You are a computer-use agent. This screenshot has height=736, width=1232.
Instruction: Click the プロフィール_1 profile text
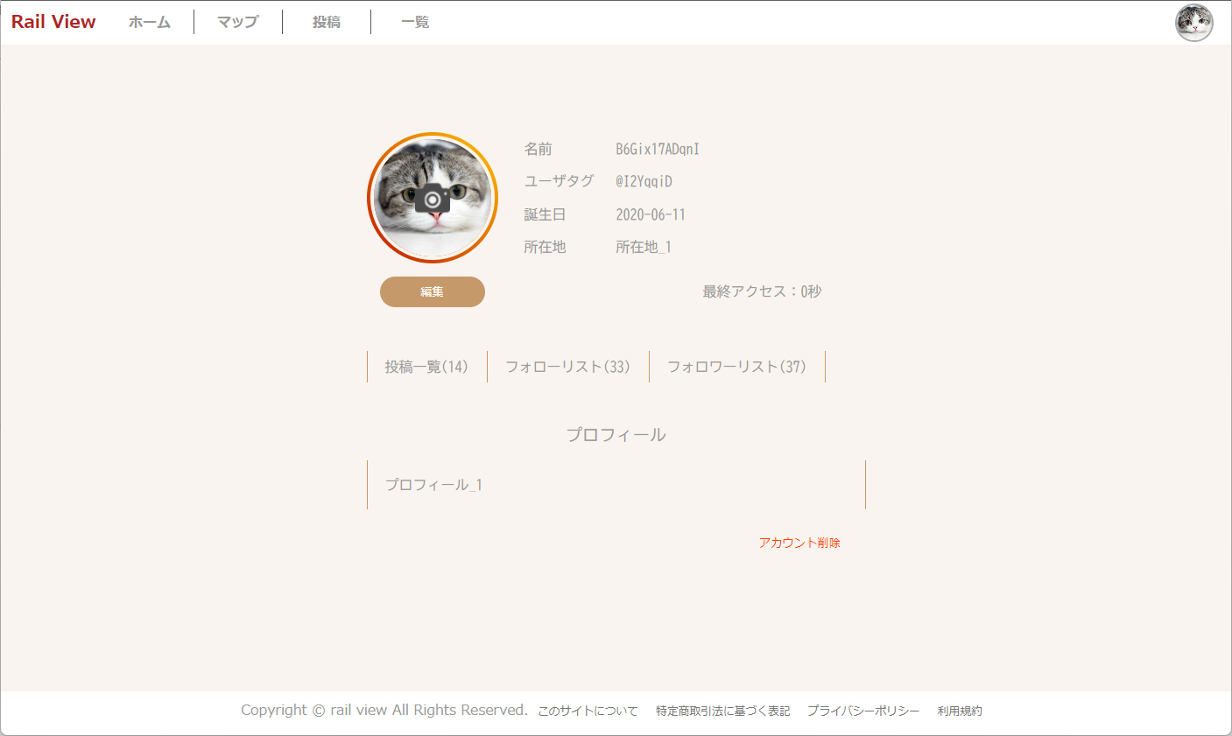pyautogui.click(x=434, y=485)
